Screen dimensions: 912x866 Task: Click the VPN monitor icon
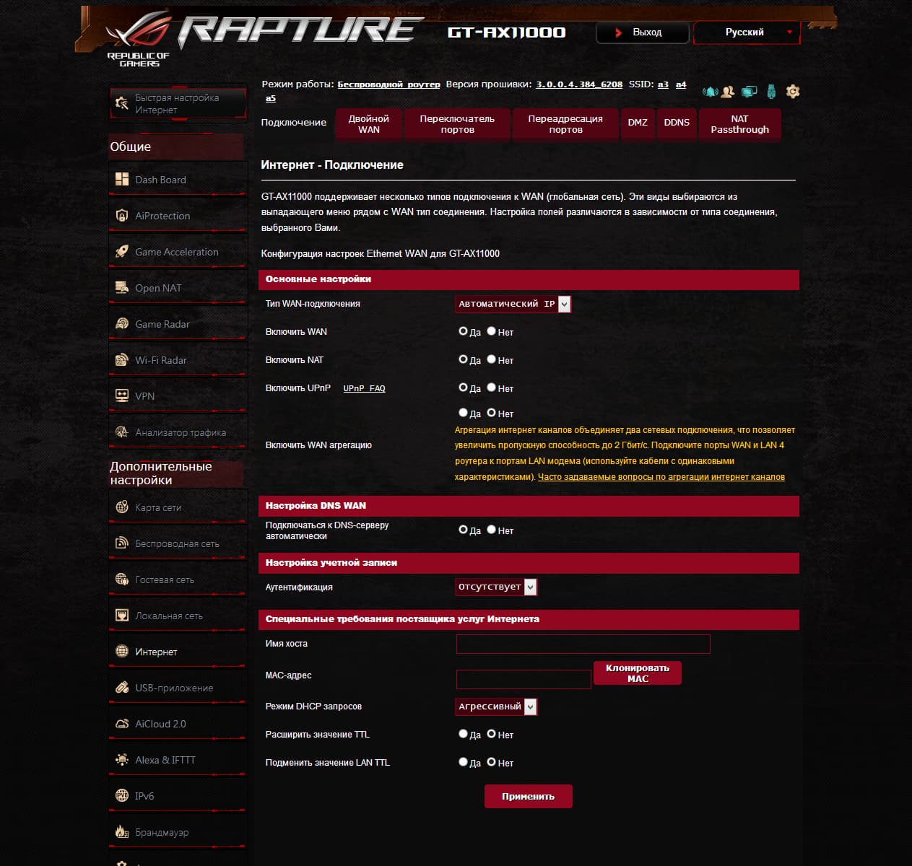pyautogui.click(x=121, y=395)
